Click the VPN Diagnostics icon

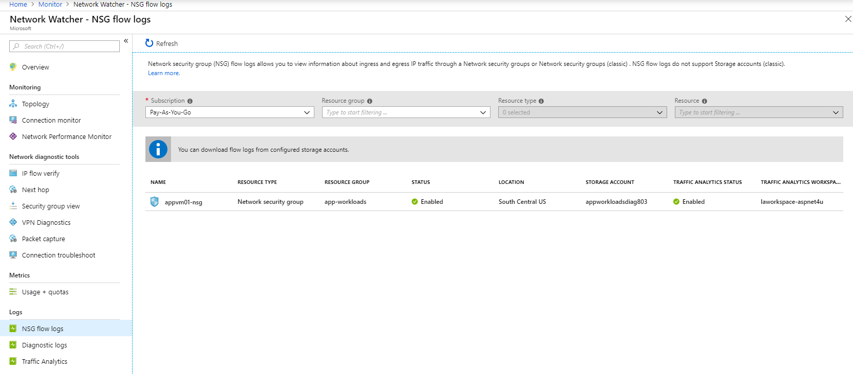[x=13, y=222]
